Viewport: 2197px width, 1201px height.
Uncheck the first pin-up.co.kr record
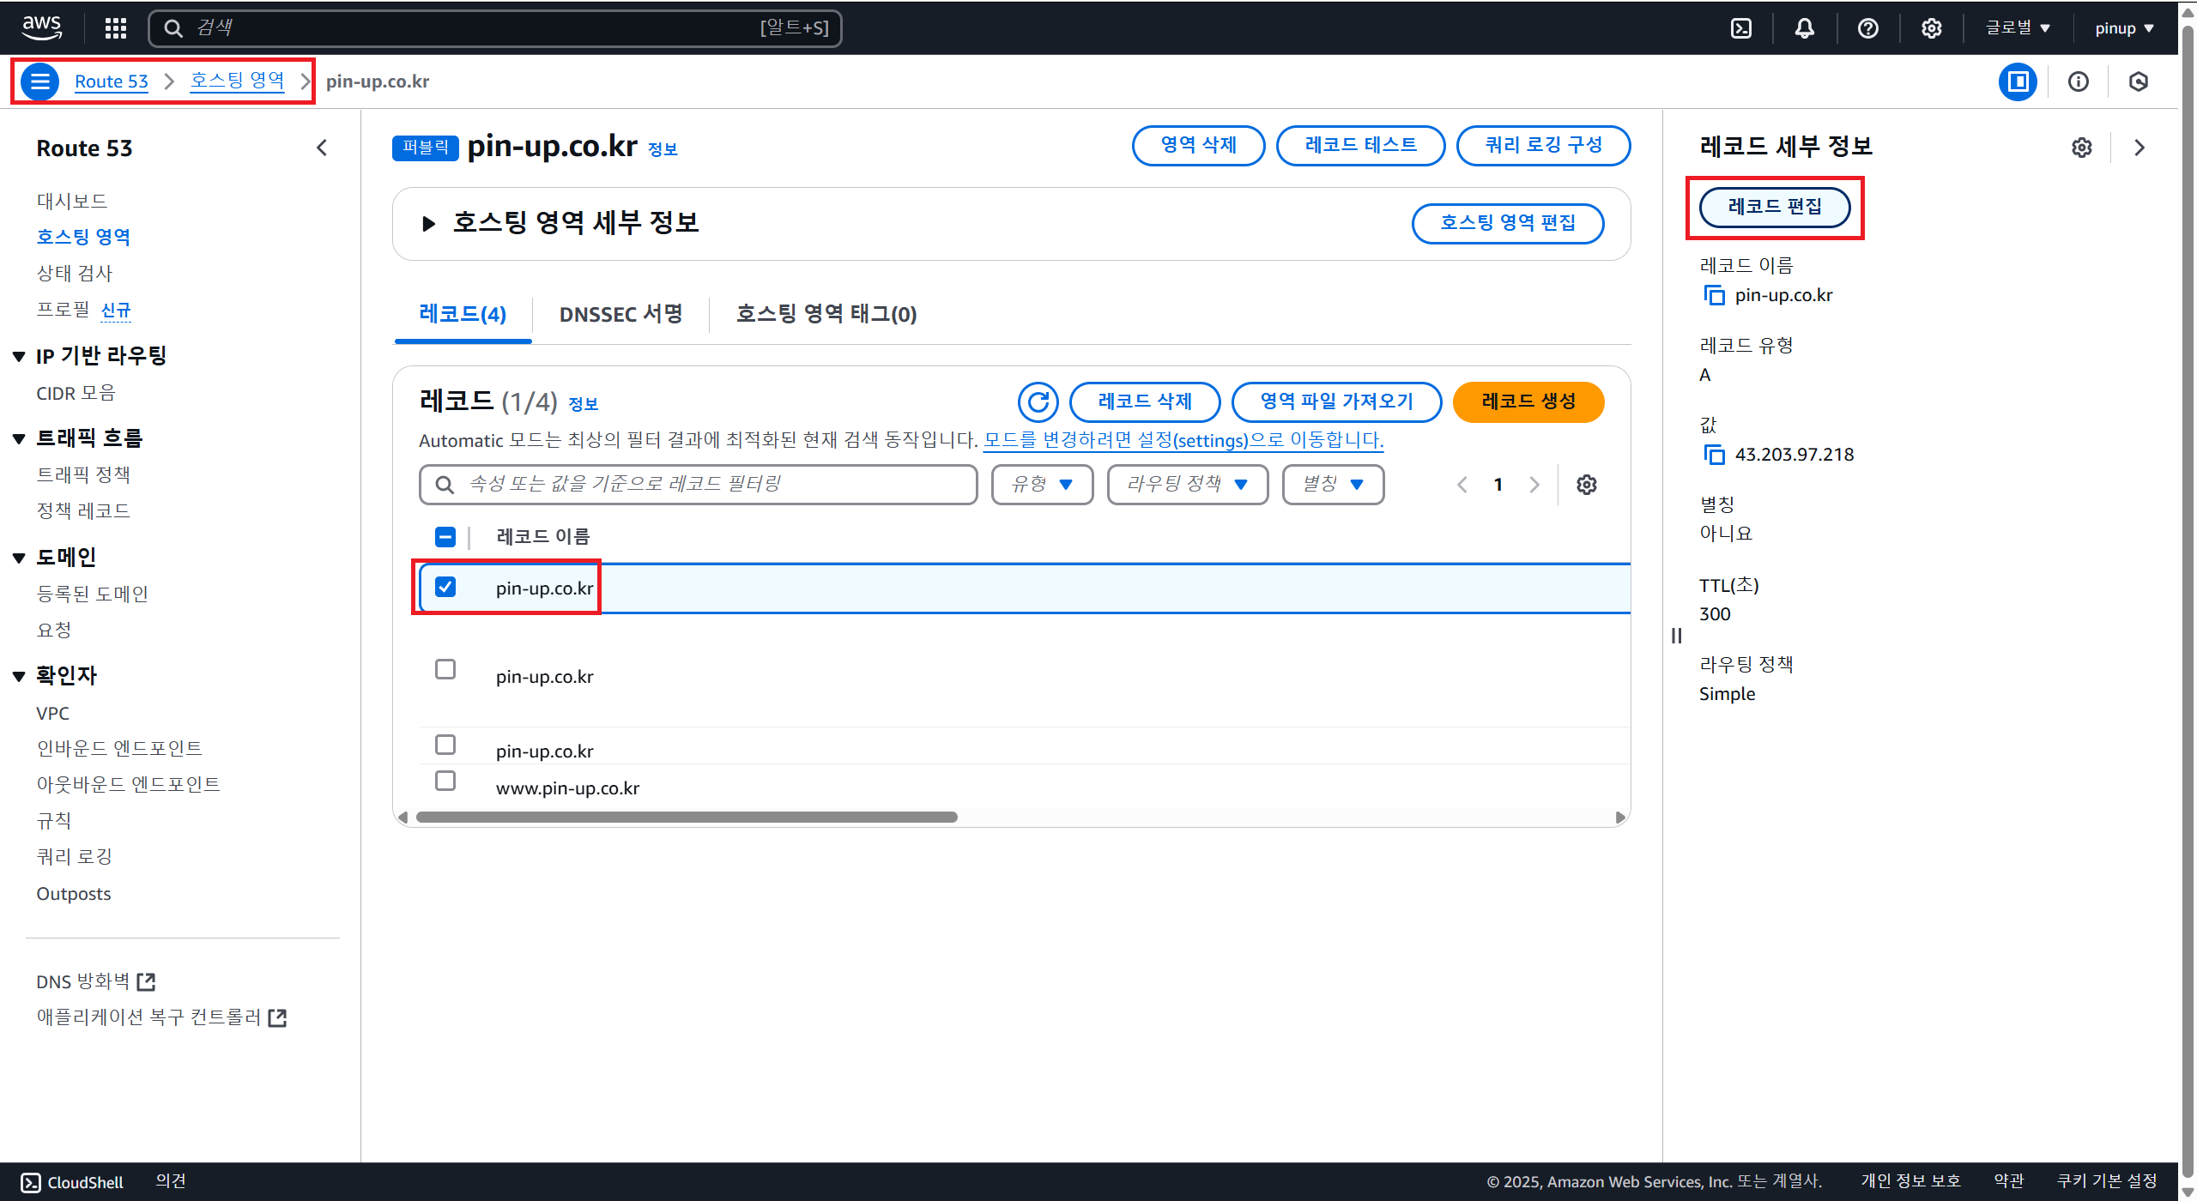coord(445,587)
